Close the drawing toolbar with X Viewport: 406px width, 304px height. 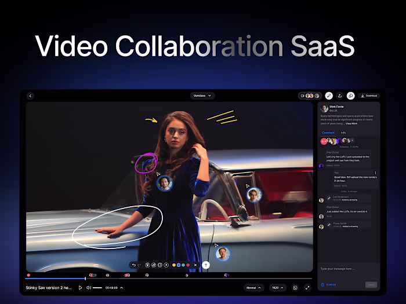pyautogui.click(x=195, y=265)
